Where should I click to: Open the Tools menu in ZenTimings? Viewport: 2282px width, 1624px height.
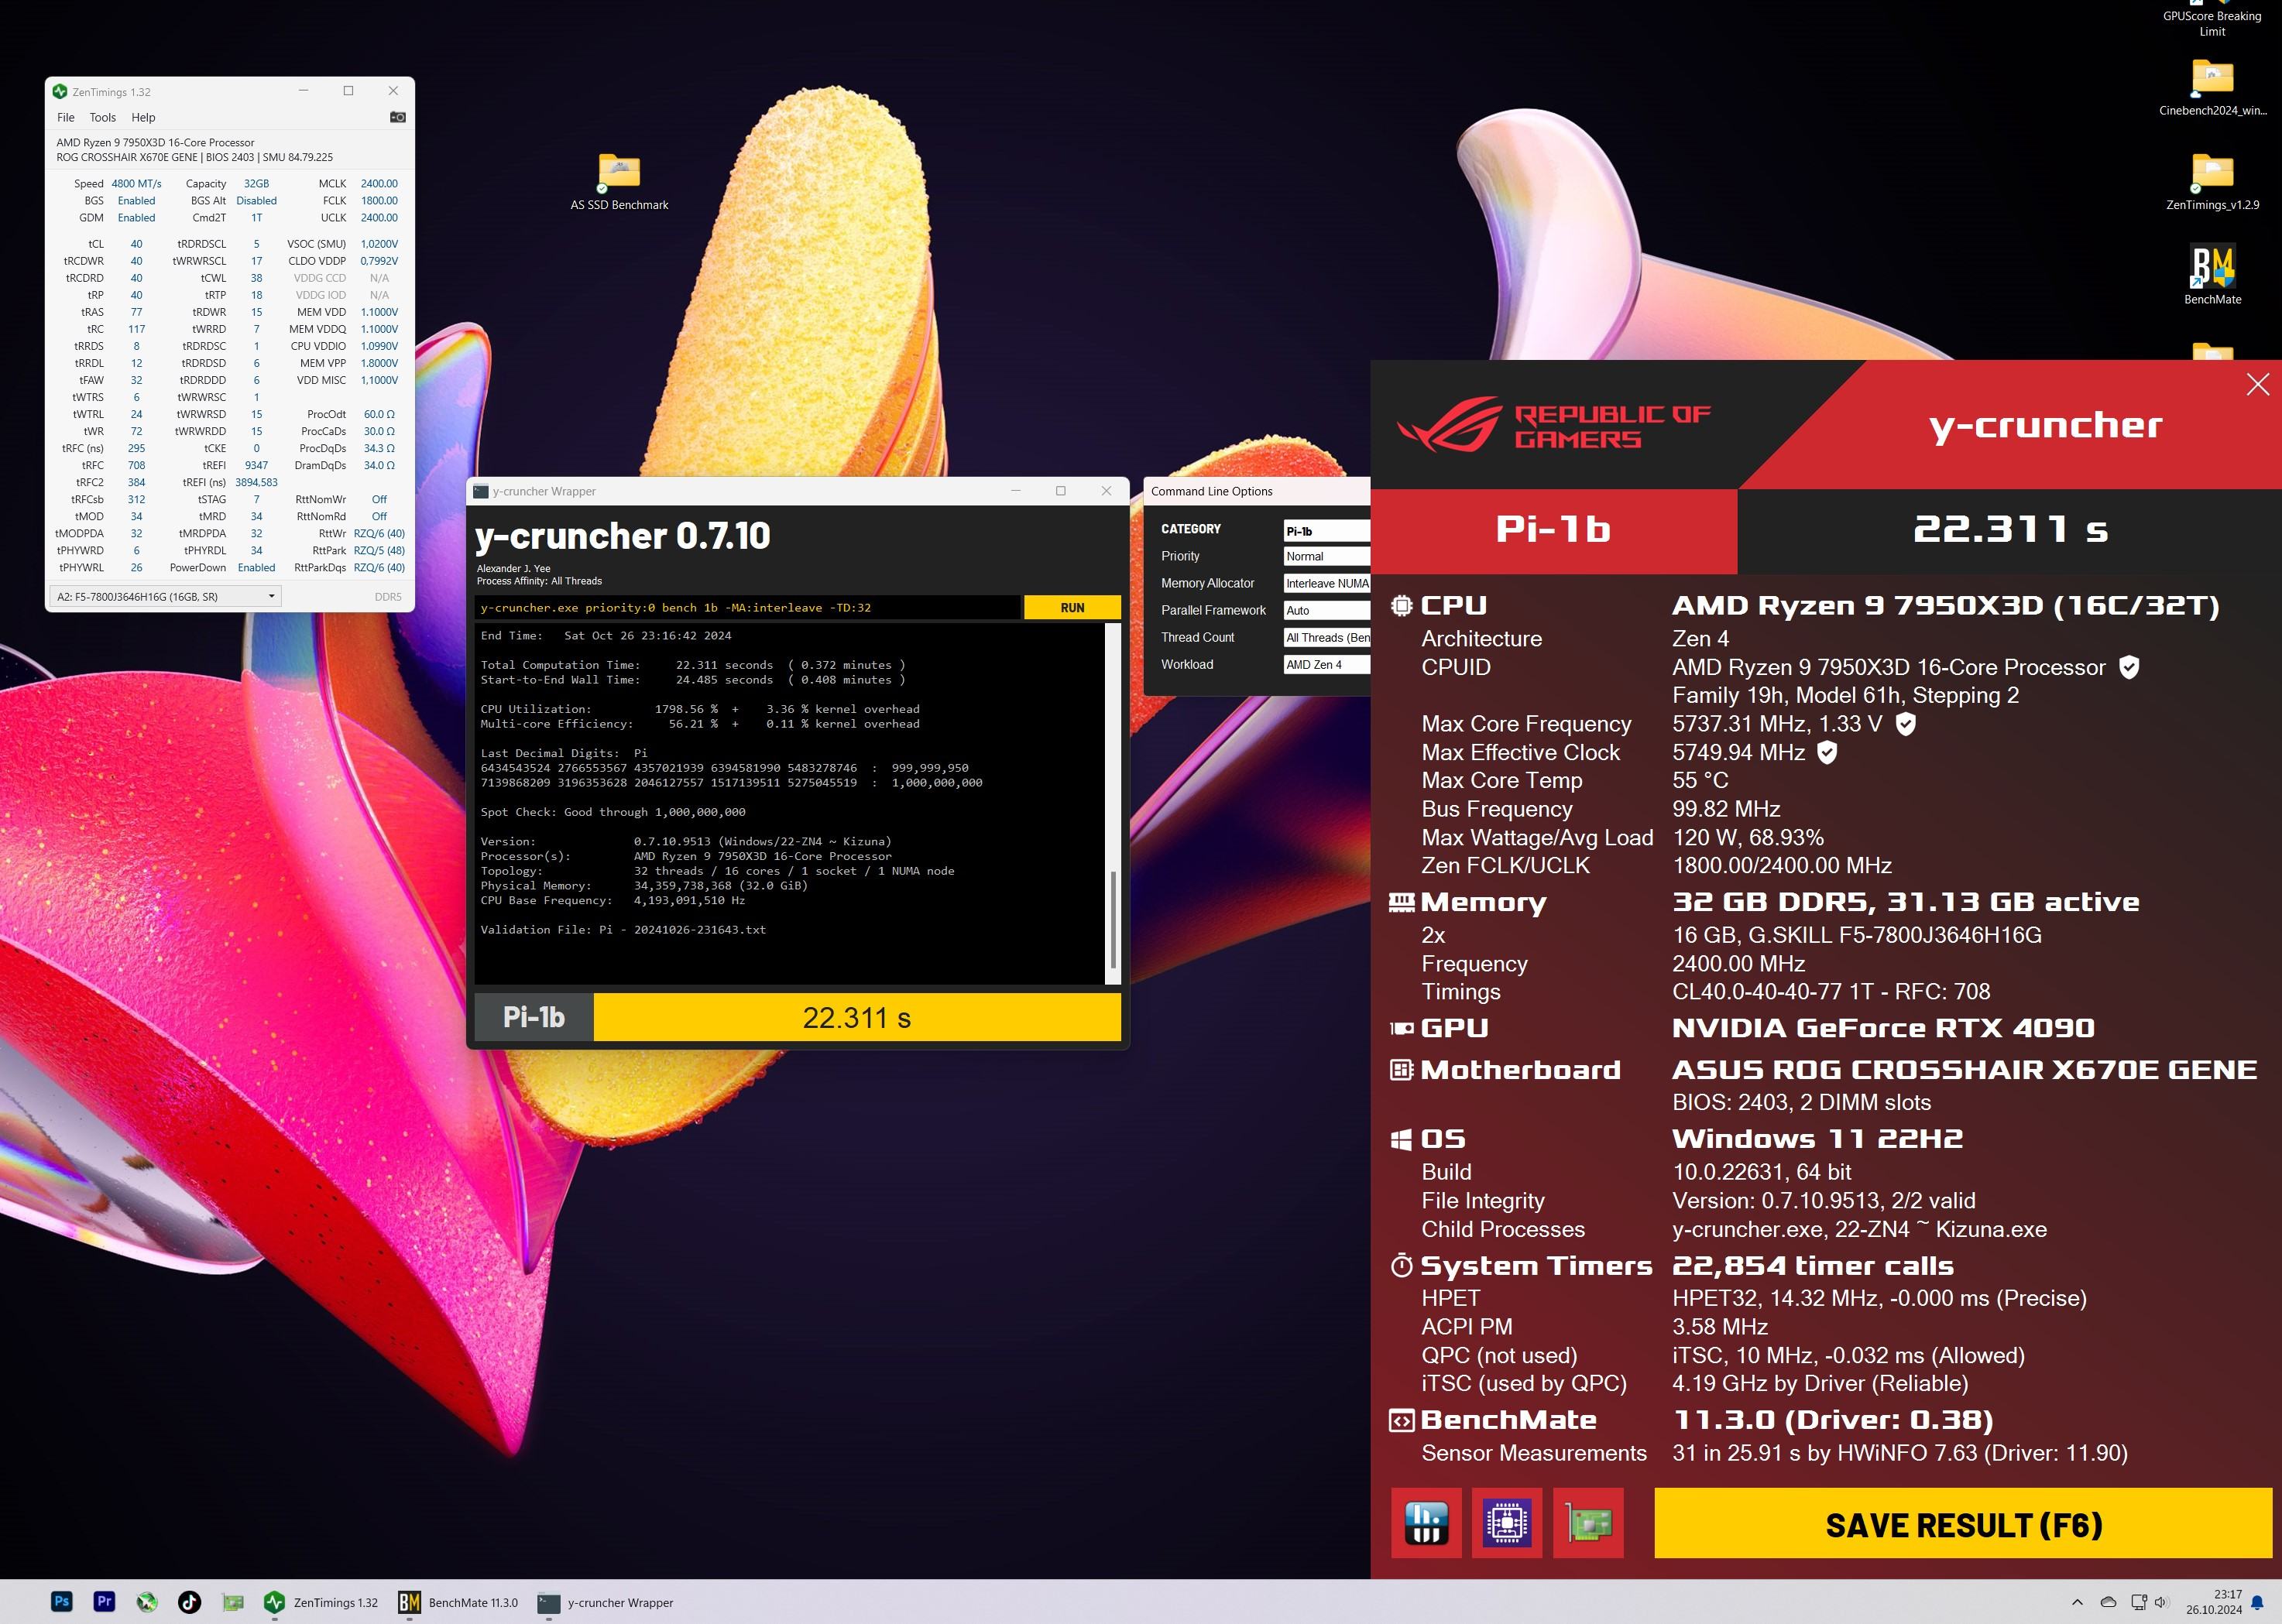(x=103, y=117)
